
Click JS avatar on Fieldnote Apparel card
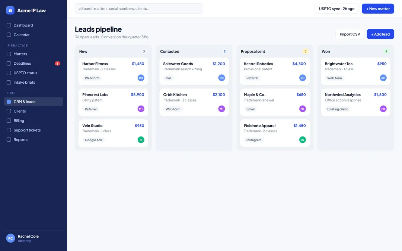(303, 140)
